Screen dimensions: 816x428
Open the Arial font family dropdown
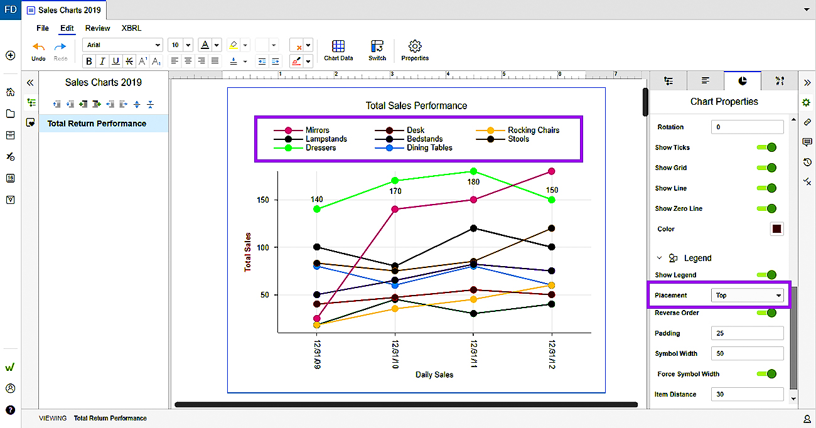tap(122, 45)
